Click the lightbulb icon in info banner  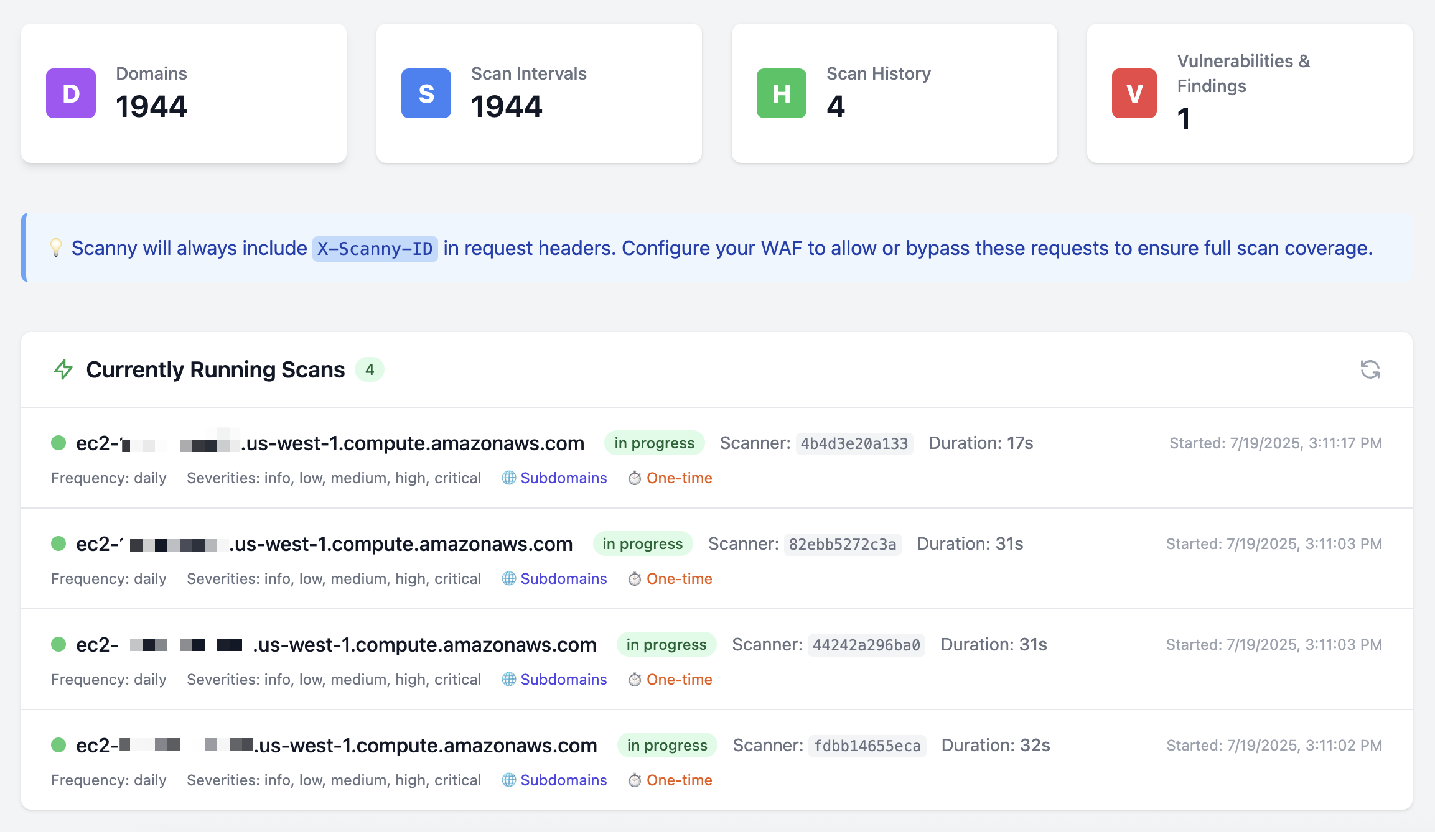pyautogui.click(x=56, y=247)
